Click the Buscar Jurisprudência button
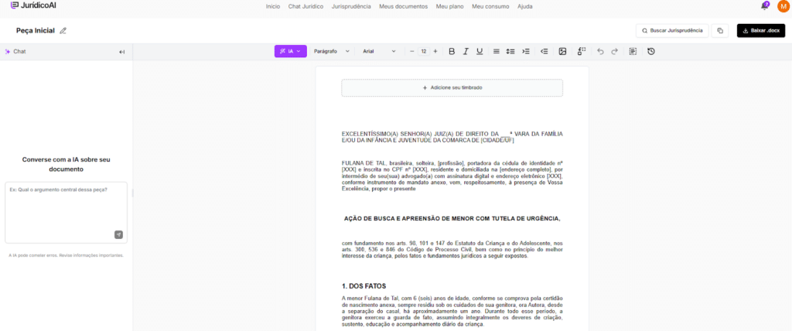The image size is (792, 331). 671,31
